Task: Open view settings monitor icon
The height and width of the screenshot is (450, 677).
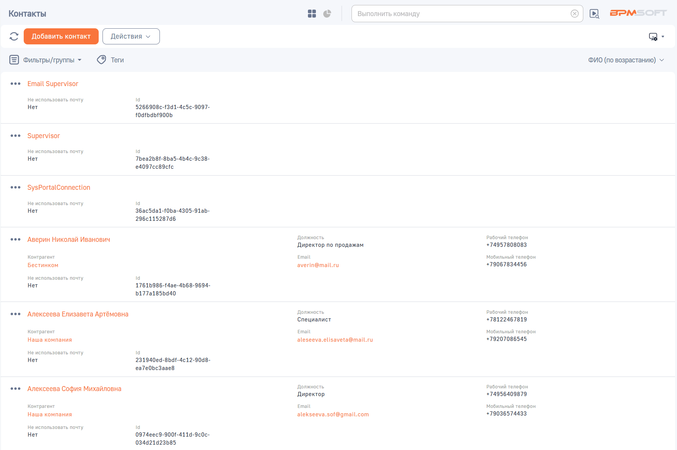Action: [653, 37]
